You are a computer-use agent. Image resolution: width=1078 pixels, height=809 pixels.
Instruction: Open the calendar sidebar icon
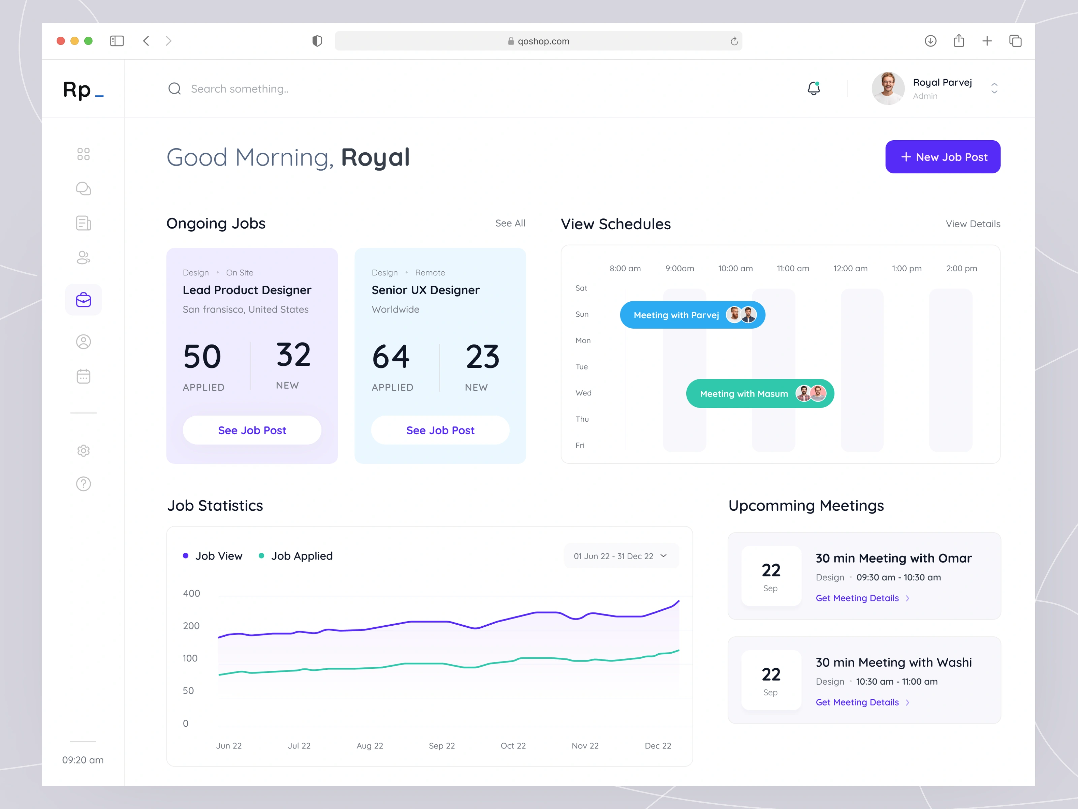coord(83,377)
